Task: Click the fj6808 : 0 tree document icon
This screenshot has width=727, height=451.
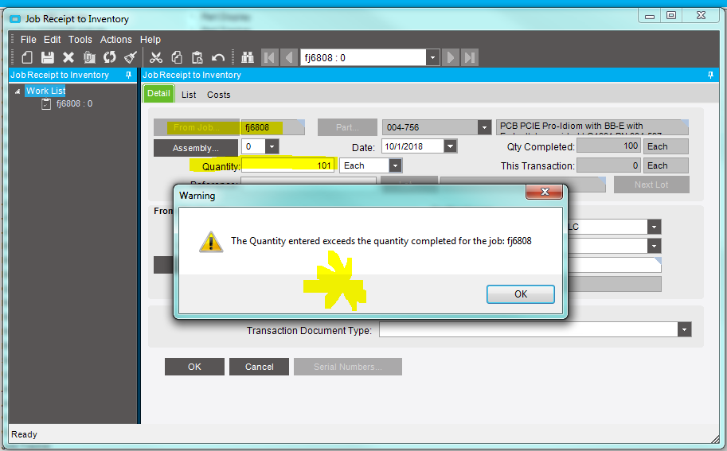Action: tap(46, 103)
